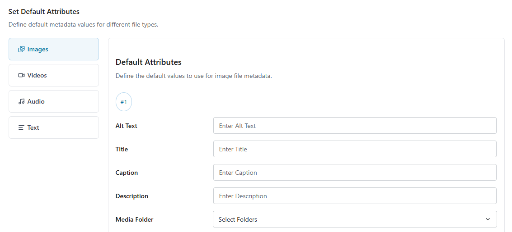Image resolution: width=512 pixels, height=232 pixels.
Task: Open the Videos tab
Action: pos(53,75)
